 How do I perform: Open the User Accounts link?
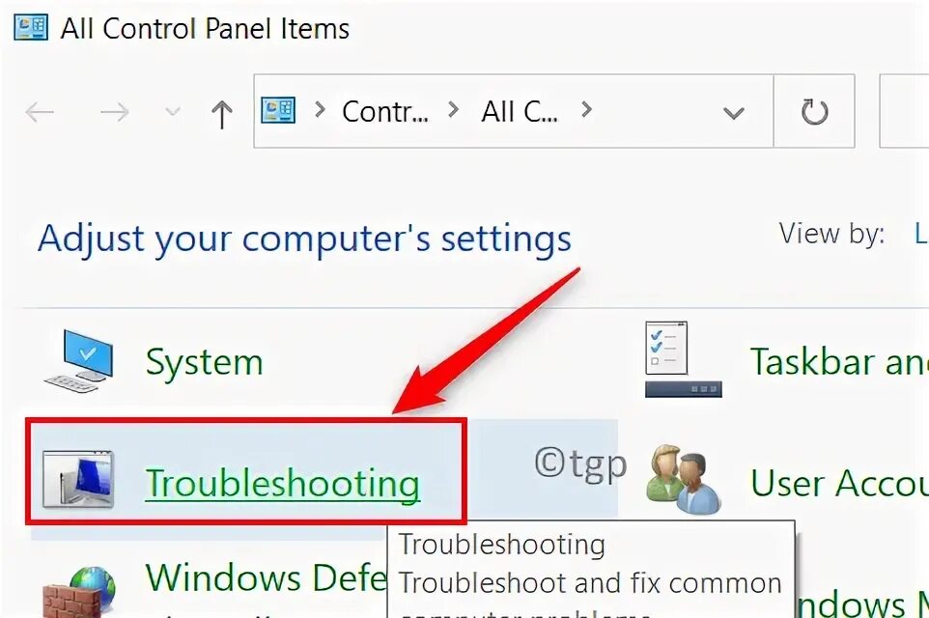coord(839,482)
